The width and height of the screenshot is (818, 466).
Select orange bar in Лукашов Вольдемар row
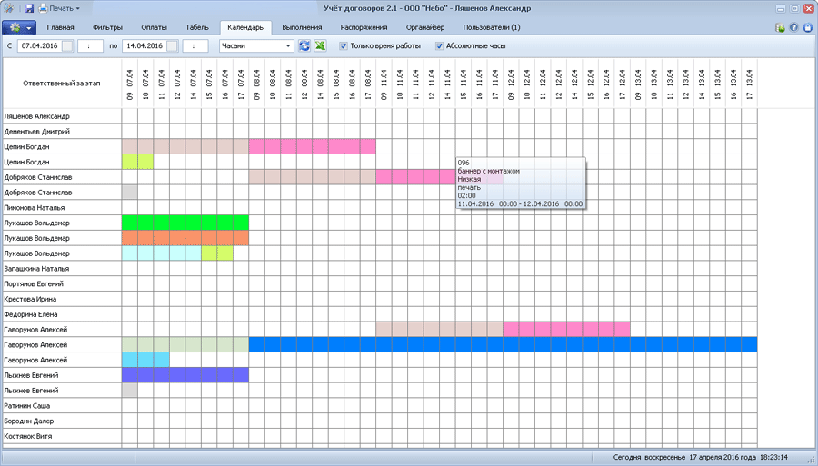coord(185,238)
